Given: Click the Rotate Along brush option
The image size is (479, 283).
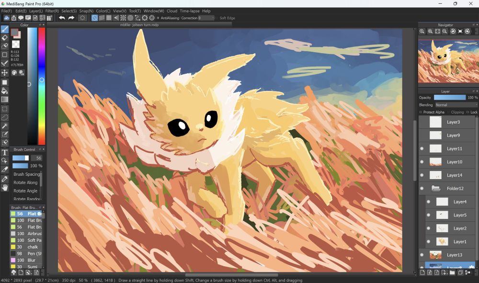Looking at the screenshot, I should pos(25,182).
